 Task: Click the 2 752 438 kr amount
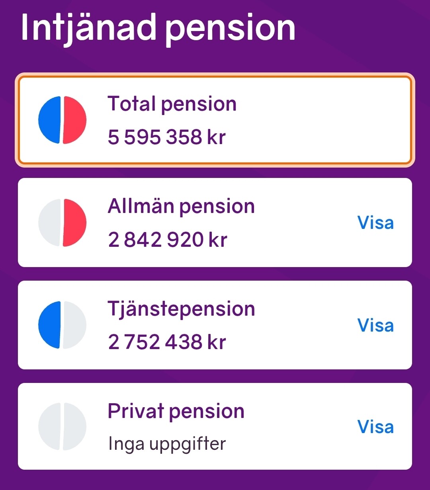click(167, 342)
